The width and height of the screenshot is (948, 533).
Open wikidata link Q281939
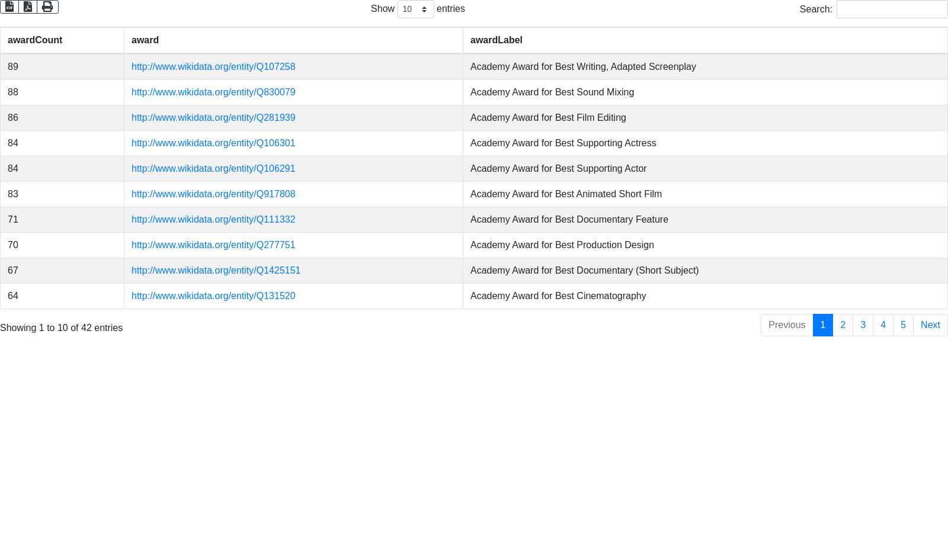point(213,118)
